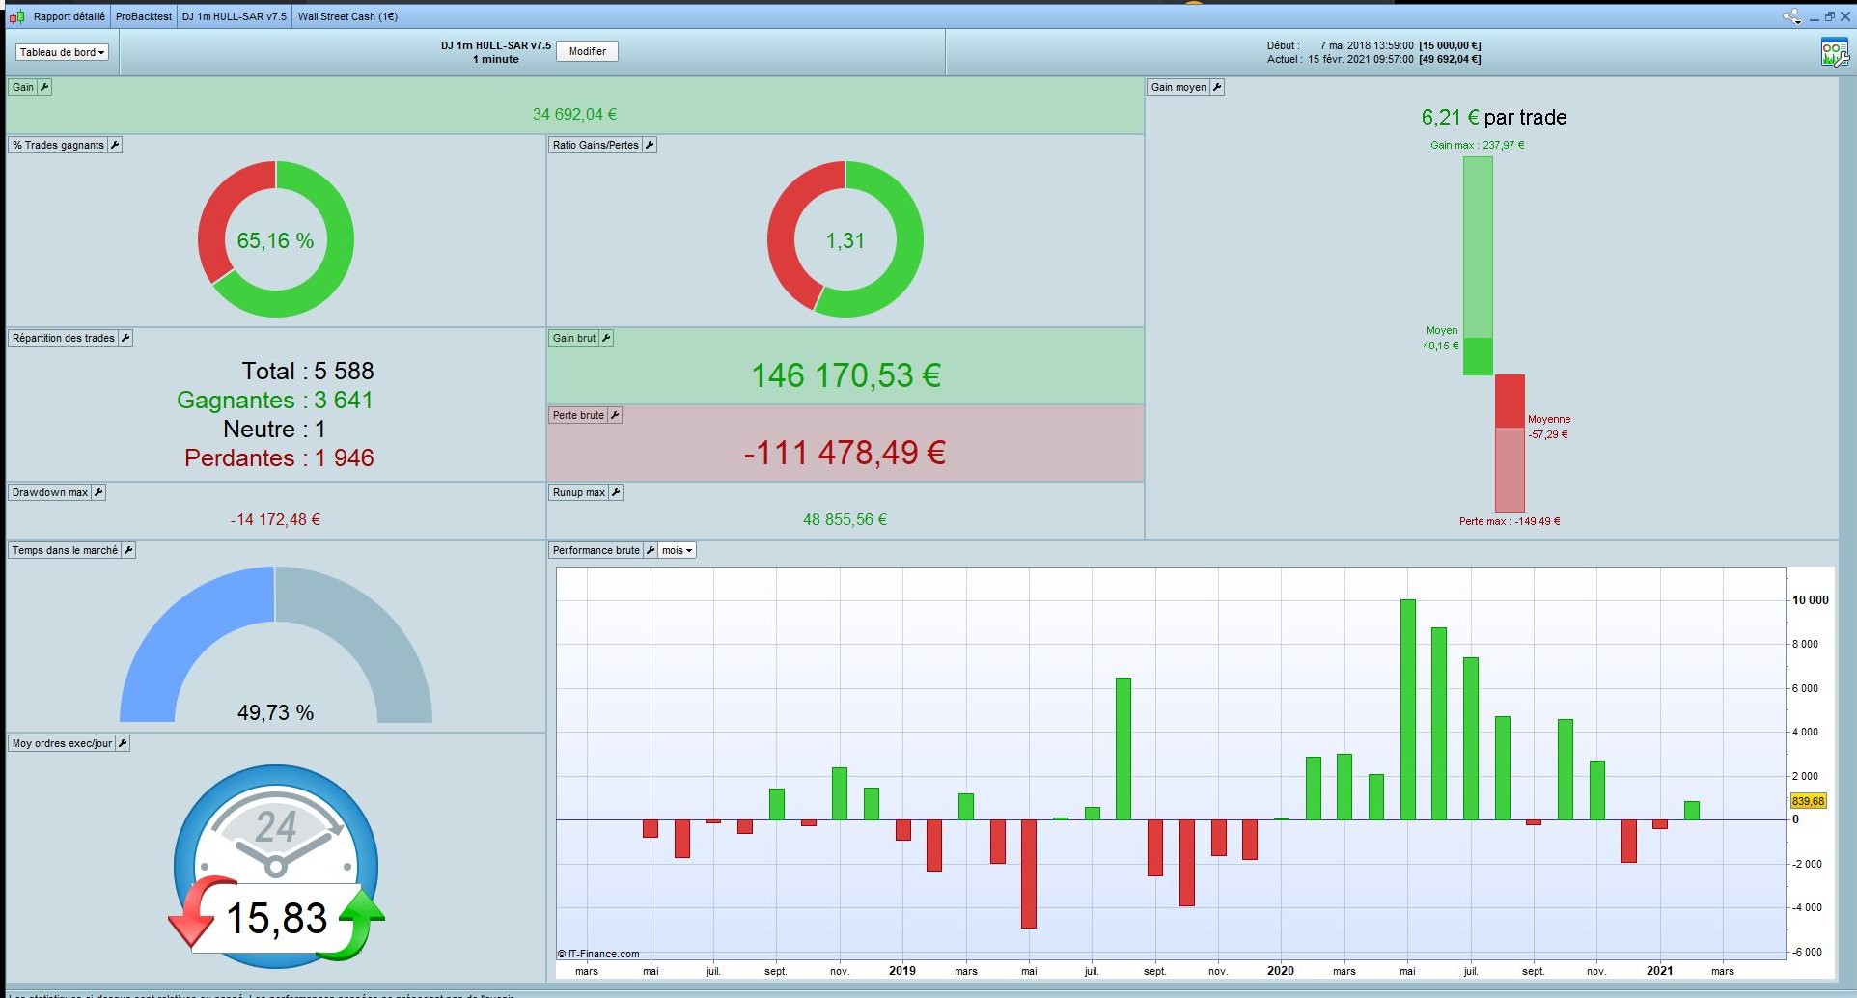Screen dimensions: 1857x998
Task: Click the Moyenne -57,29 € average loss label
Action: tap(1549, 427)
